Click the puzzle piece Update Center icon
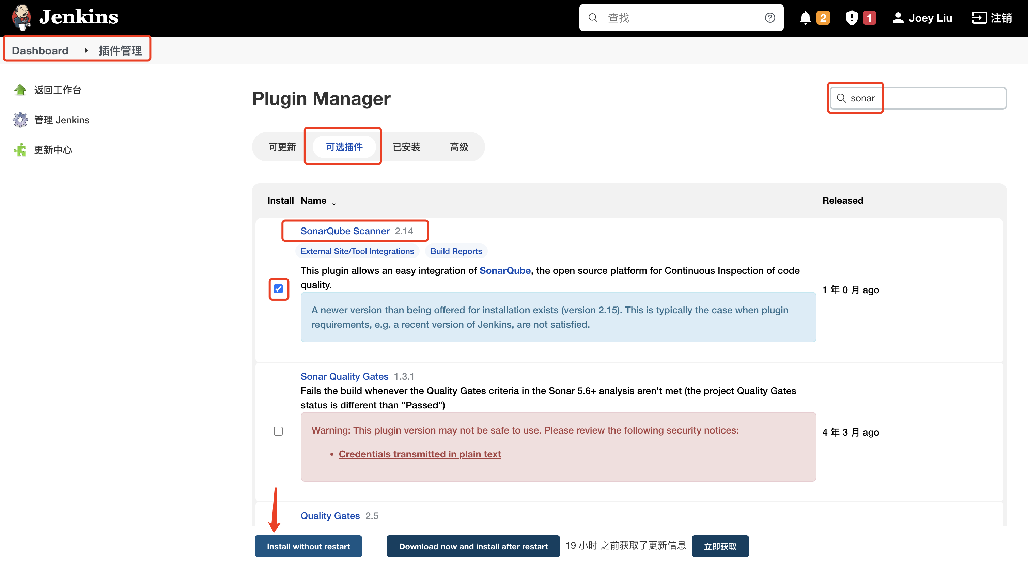The height and width of the screenshot is (566, 1028). coord(20,150)
